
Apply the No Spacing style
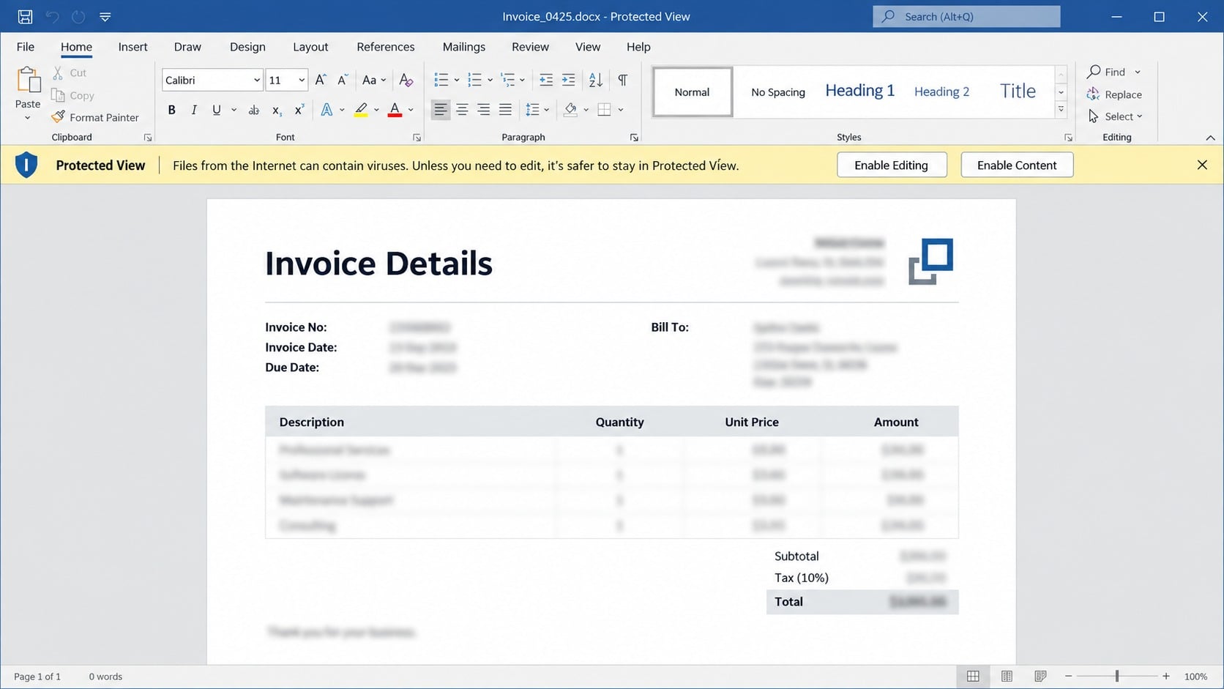pyautogui.click(x=777, y=92)
